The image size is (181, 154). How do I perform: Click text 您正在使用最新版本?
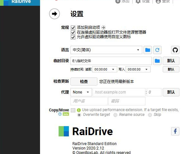(117, 82)
